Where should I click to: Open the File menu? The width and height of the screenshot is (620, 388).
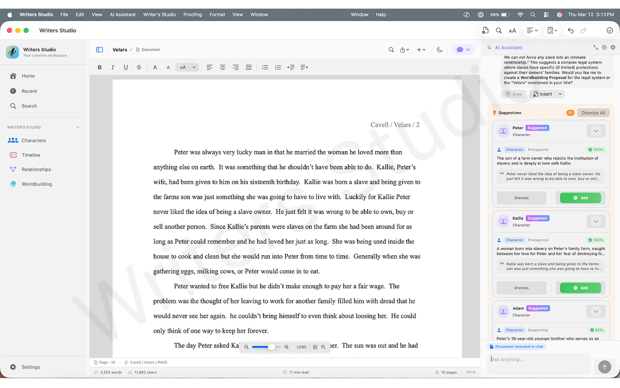pyautogui.click(x=64, y=15)
